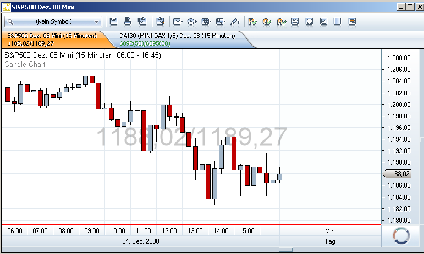This screenshot has width=424, height=254.
Task: Maximize the S&P500 Dez. 08 Mini window
Action: click(410, 7)
